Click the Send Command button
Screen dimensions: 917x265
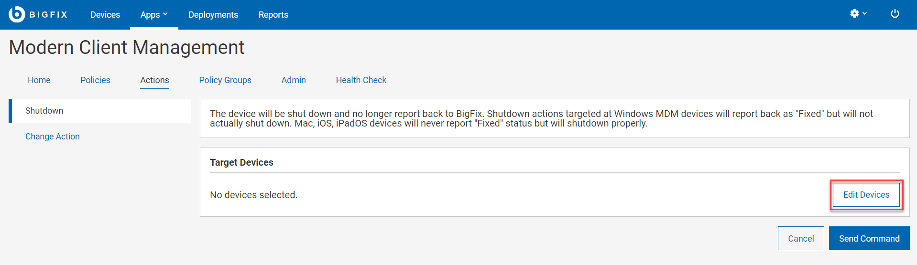[869, 238]
